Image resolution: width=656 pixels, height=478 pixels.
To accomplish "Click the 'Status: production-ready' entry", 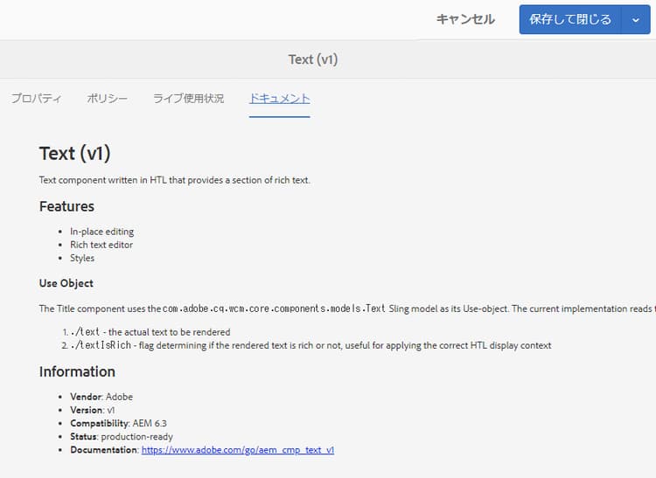I will pyautogui.click(x=122, y=437).
